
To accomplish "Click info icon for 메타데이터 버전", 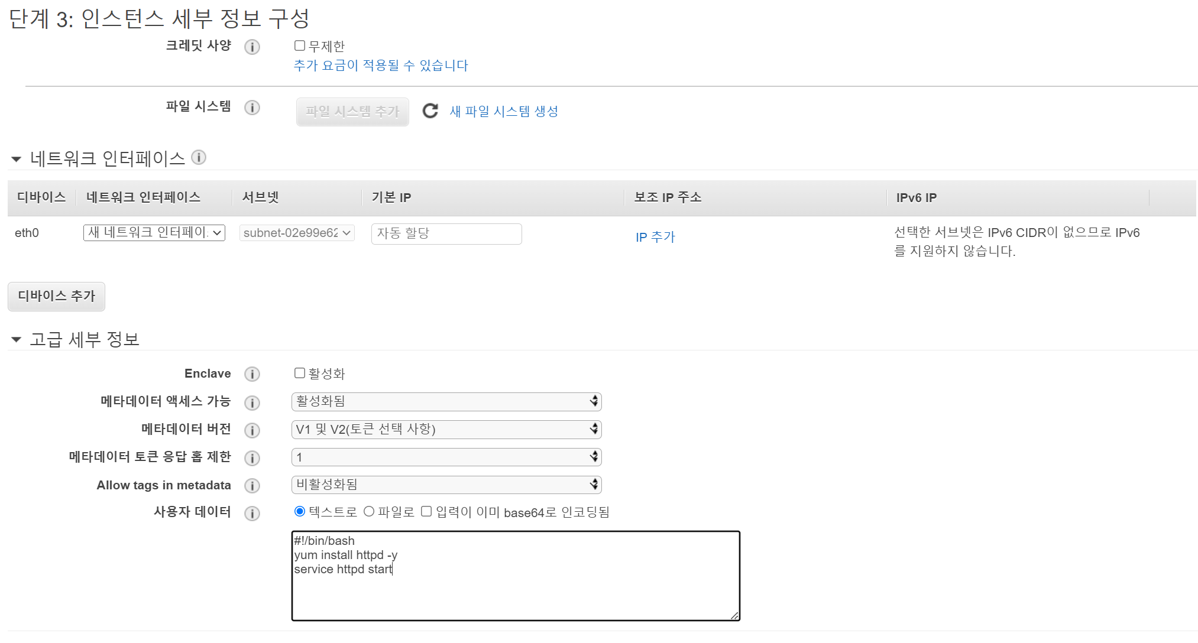I will point(252,430).
